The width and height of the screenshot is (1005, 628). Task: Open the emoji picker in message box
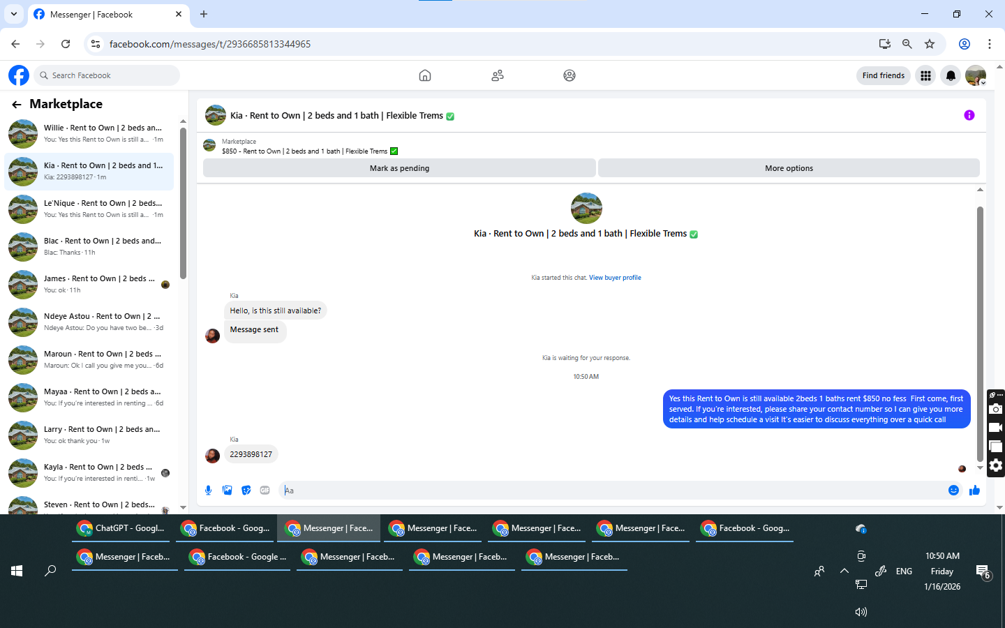coord(953,491)
